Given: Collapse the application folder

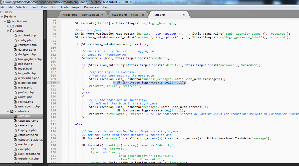Looking at the screenshot, I should (5, 21).
